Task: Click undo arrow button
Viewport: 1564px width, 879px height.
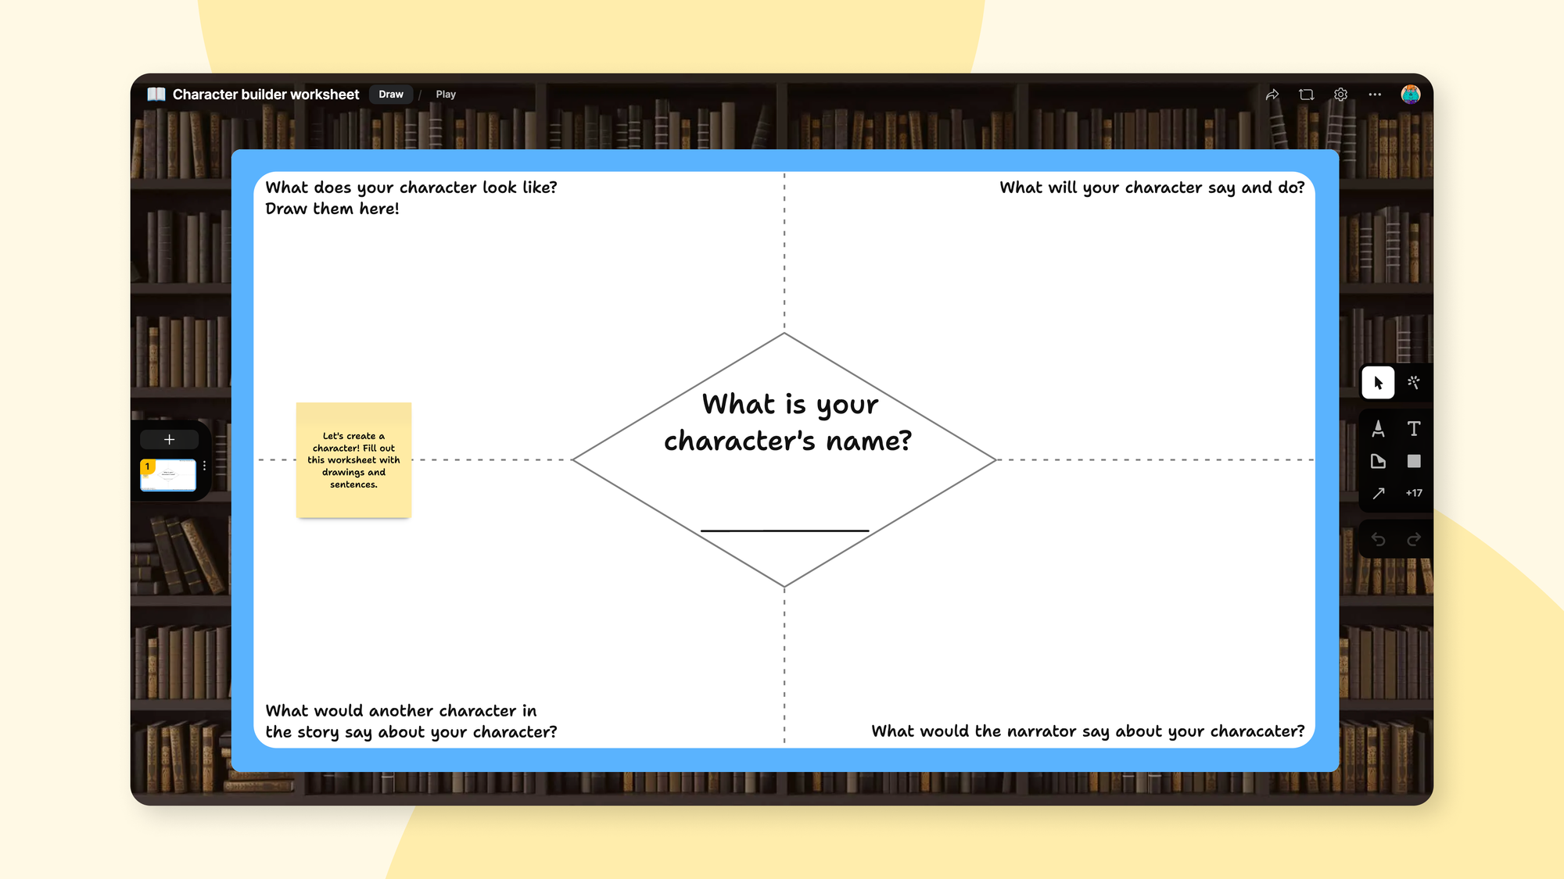Action: coord(1378,538)
